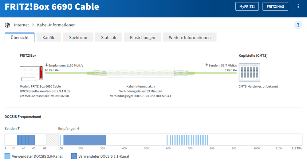Screen dimensions: 307x165
Task: Switch to the Kanäle tab
Action: click(x=49, y=37)
